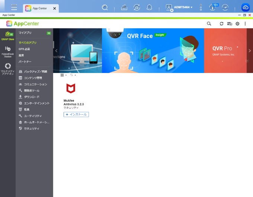Select パートナー category
This screenshot has width=253, height=197.
tap(25, 62)
